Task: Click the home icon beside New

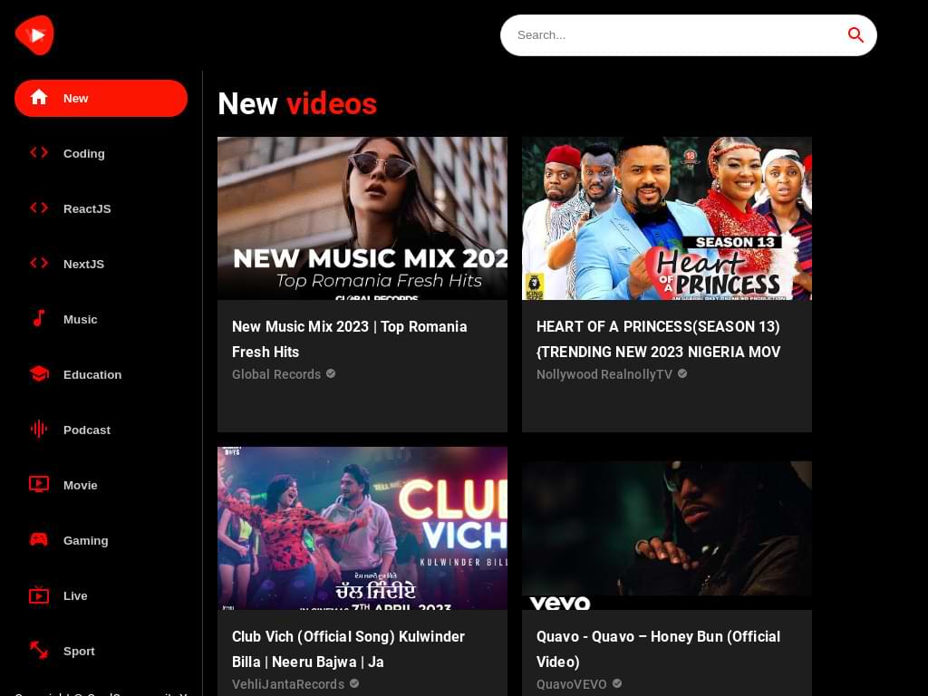Action: coord(39,97)
